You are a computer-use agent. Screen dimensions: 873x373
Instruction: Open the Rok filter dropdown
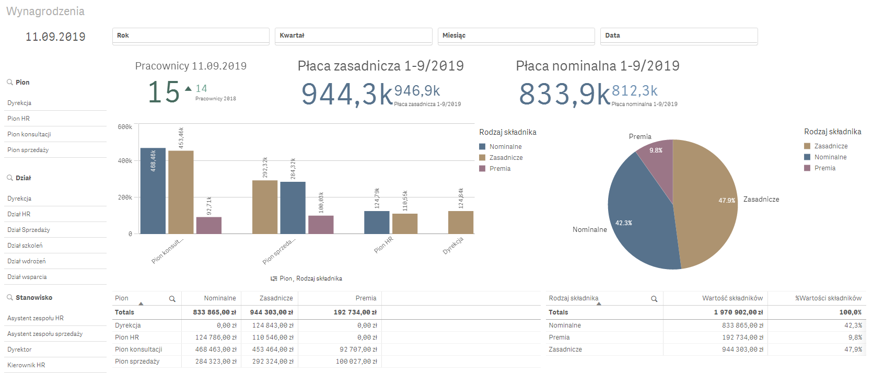coord(191,36)
